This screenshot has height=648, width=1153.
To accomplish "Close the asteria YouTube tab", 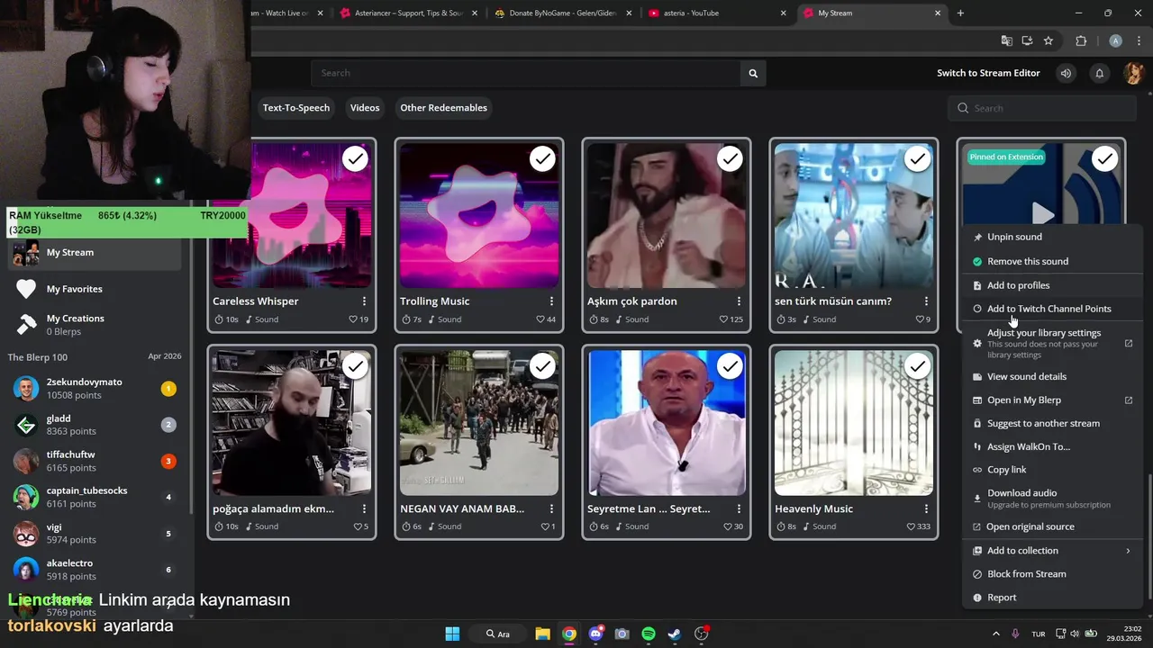I will click(x=783, y=13).
